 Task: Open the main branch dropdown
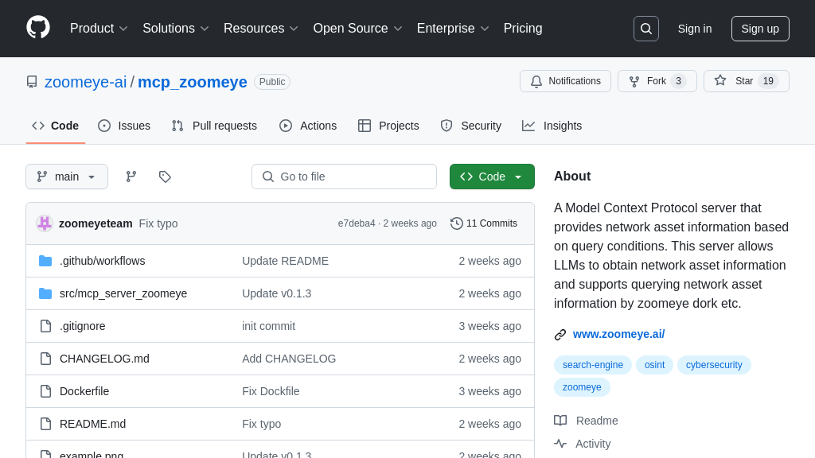(x=67, y=177)
